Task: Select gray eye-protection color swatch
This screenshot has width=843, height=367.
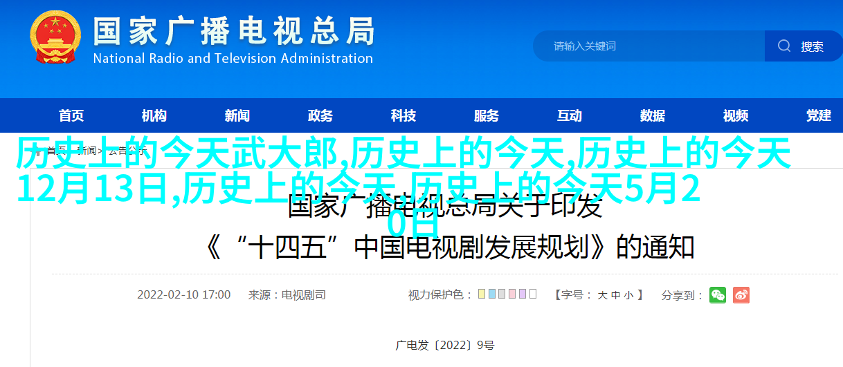Action: click(x=502, y=294)
